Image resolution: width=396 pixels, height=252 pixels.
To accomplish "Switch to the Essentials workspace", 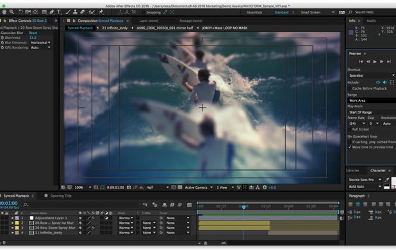I will pos(254,12).
